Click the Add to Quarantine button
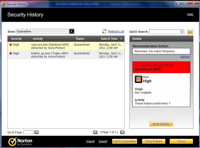This screenshot has height=148, width=200. coord(125,141)
